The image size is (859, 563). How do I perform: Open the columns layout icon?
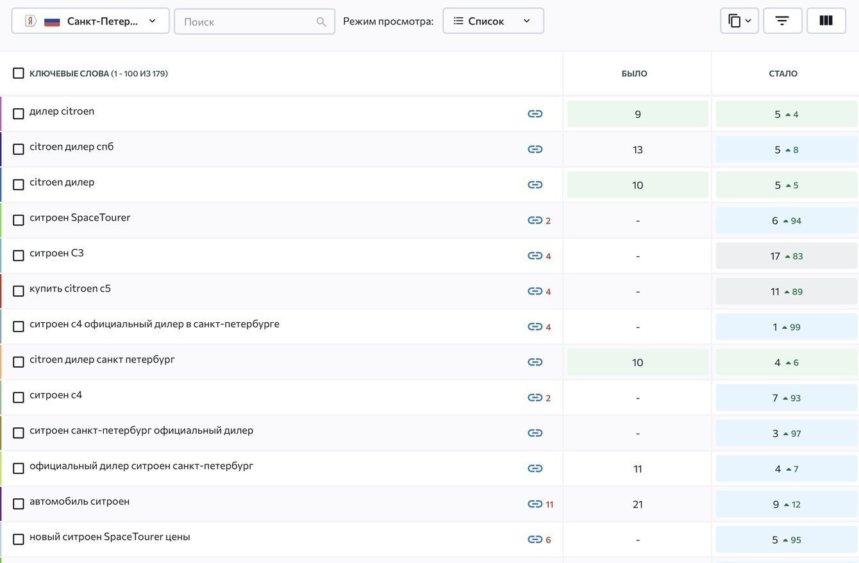coord(826,21)
